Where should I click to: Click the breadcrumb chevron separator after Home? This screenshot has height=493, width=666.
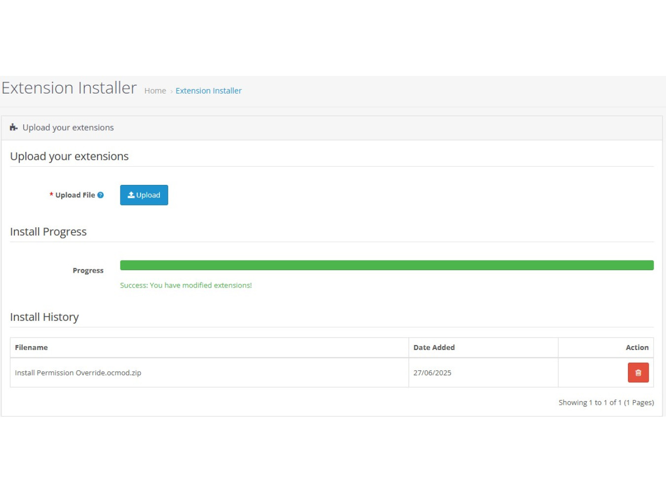pos(171,91)
